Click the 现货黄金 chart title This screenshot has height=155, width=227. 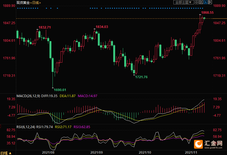(x=23, y=2)
